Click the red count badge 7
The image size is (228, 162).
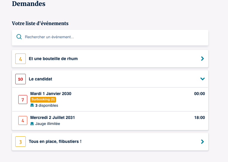click(x=23, y=100)
